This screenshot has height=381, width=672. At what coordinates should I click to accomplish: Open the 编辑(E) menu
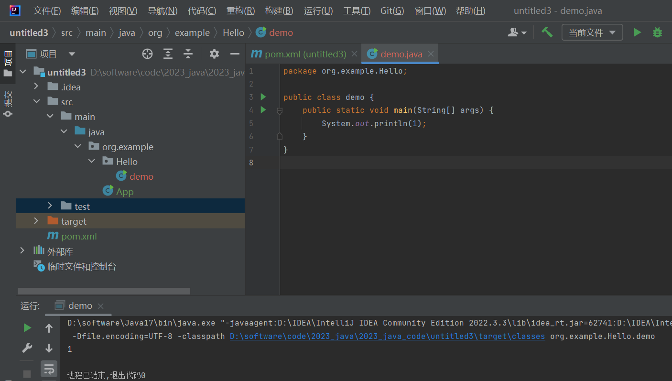85,11
